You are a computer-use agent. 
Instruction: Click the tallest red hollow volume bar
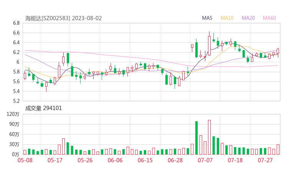coord(210,137)
